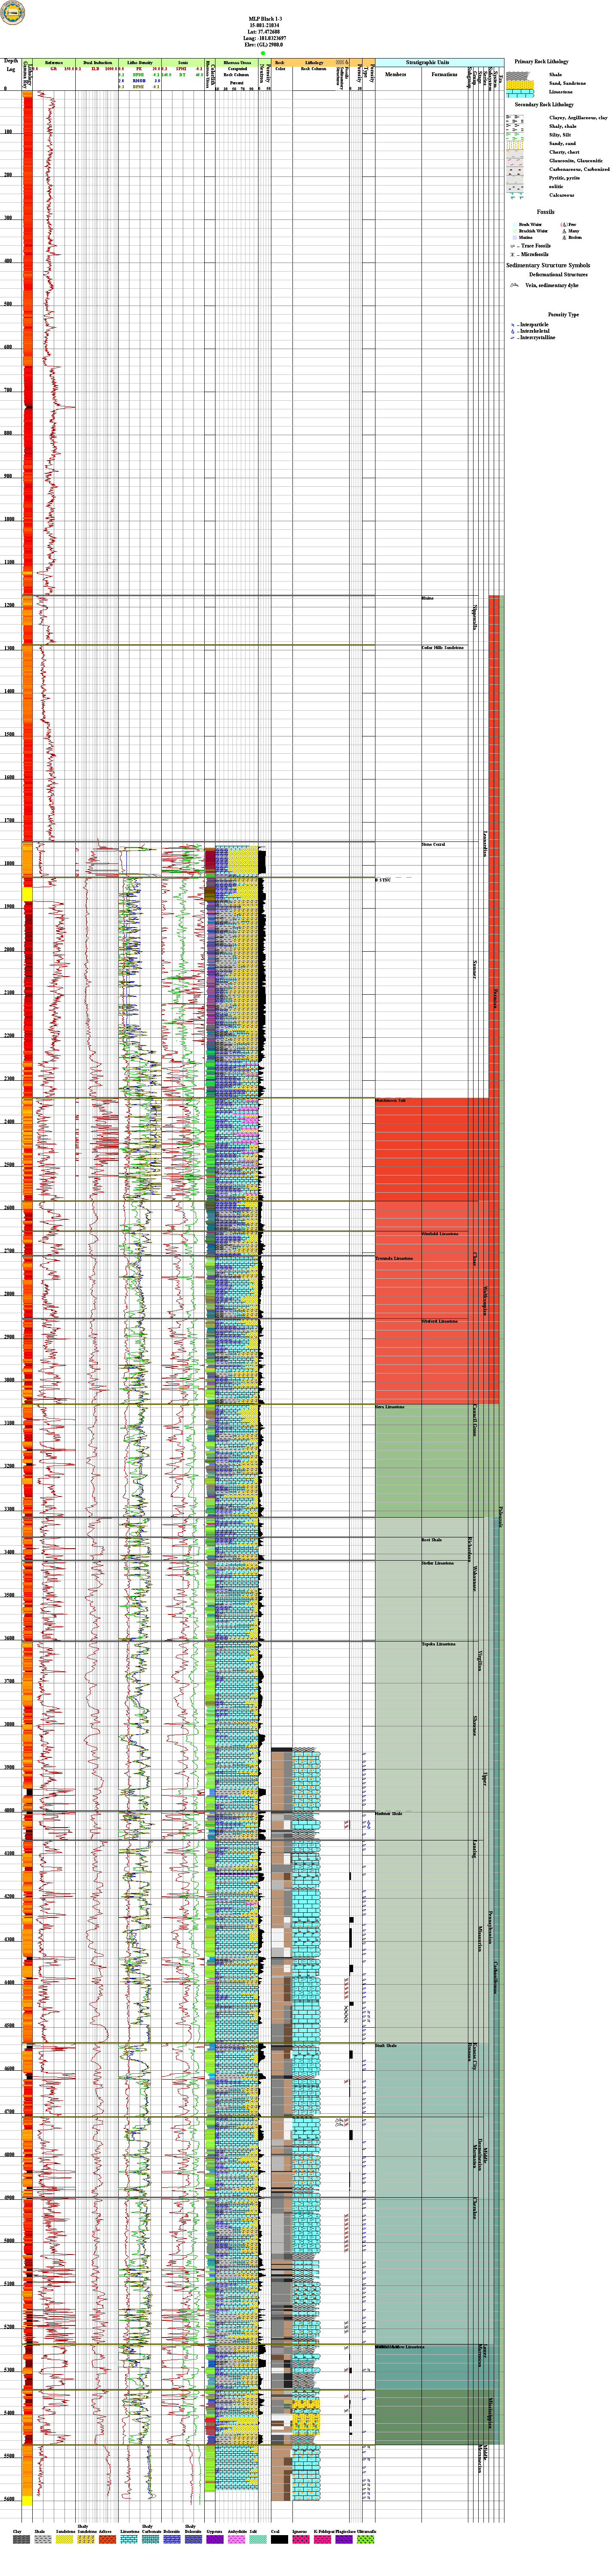Viewport: 615px width, 2576px height.
Task: Click the 'Cedar Hills Sandstone' formation label
Action: (x=442, y=648)
